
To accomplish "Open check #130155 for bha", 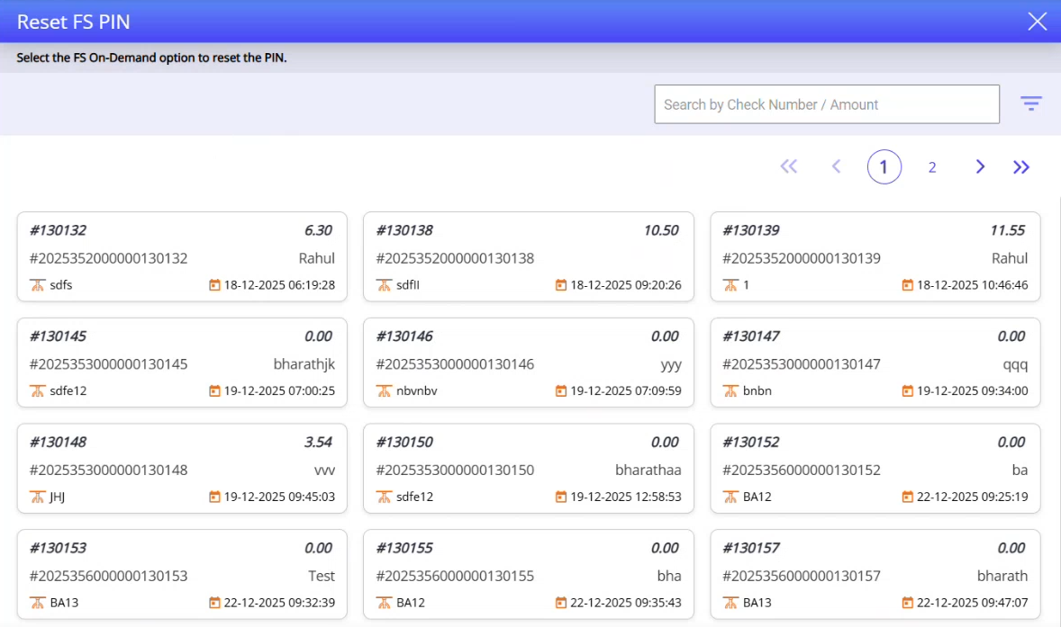I will pyautogui.click(x=528, y=574).
